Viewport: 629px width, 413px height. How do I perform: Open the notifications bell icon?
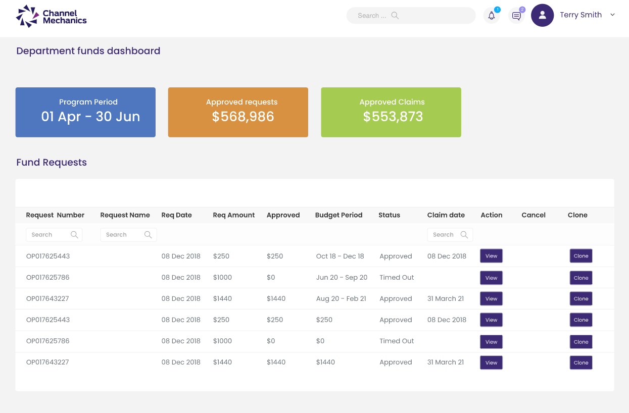pos(491,16)
